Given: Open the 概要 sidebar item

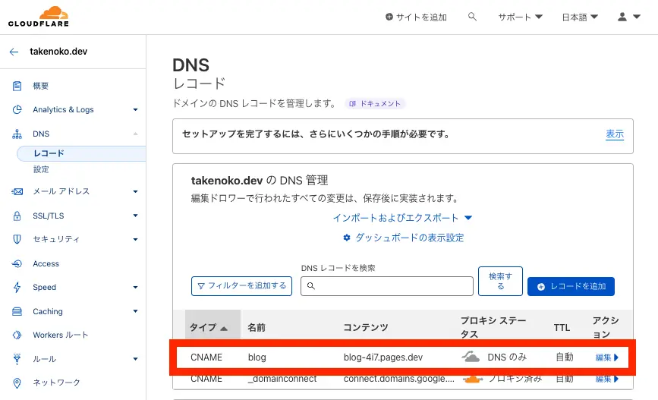Looking at the screenshot, I should (41, 86).
